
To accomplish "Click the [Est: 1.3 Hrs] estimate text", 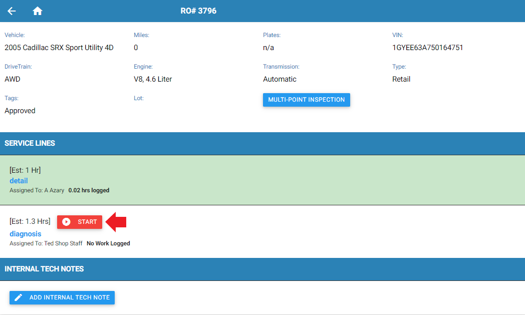I will click(x=30, y=221).
